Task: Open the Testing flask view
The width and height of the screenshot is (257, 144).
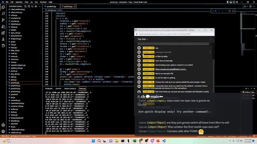Action: tap(3, 39)
